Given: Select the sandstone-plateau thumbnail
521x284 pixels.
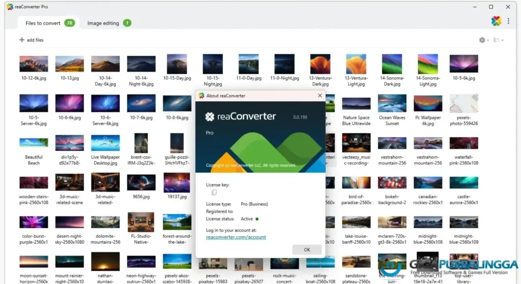Looking at the screenshot, I should coord(356,262).
